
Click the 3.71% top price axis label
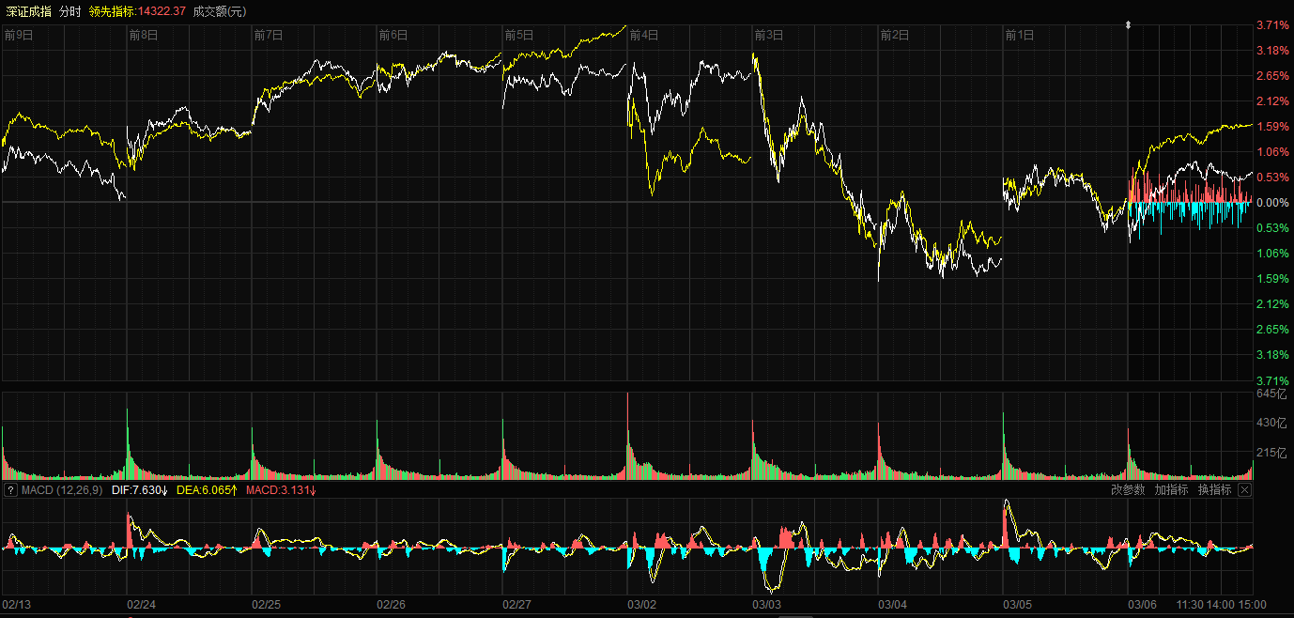[1271, 25]
